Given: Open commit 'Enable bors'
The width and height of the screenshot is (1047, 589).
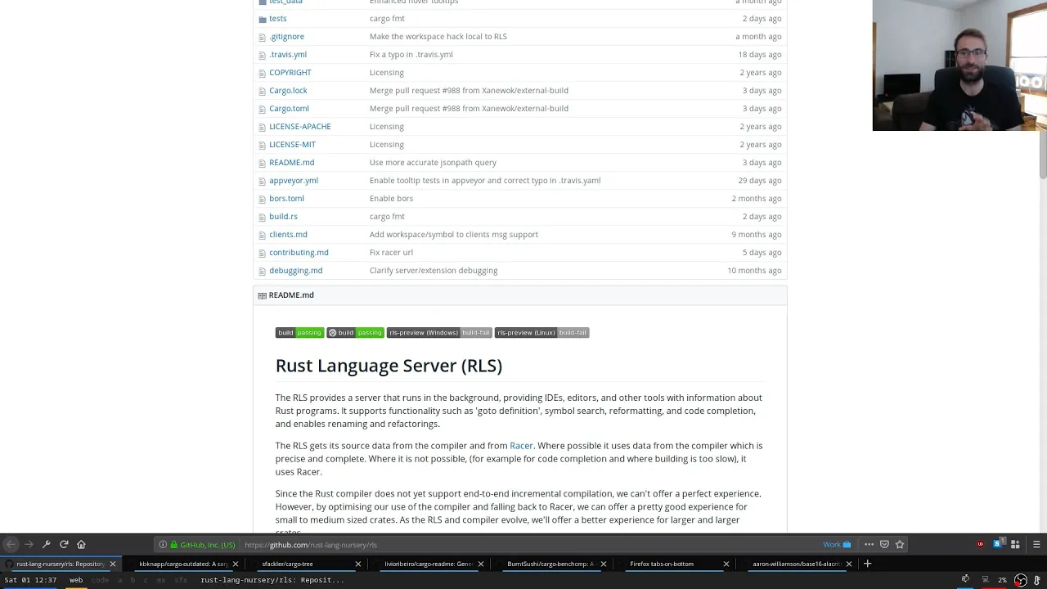Looking at the screenshot, I should (391, 198).
